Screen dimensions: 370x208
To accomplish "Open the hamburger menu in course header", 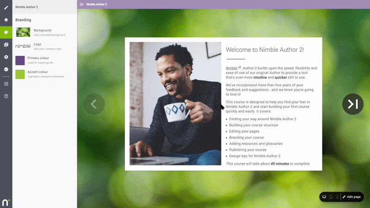I will coord(81,4).
